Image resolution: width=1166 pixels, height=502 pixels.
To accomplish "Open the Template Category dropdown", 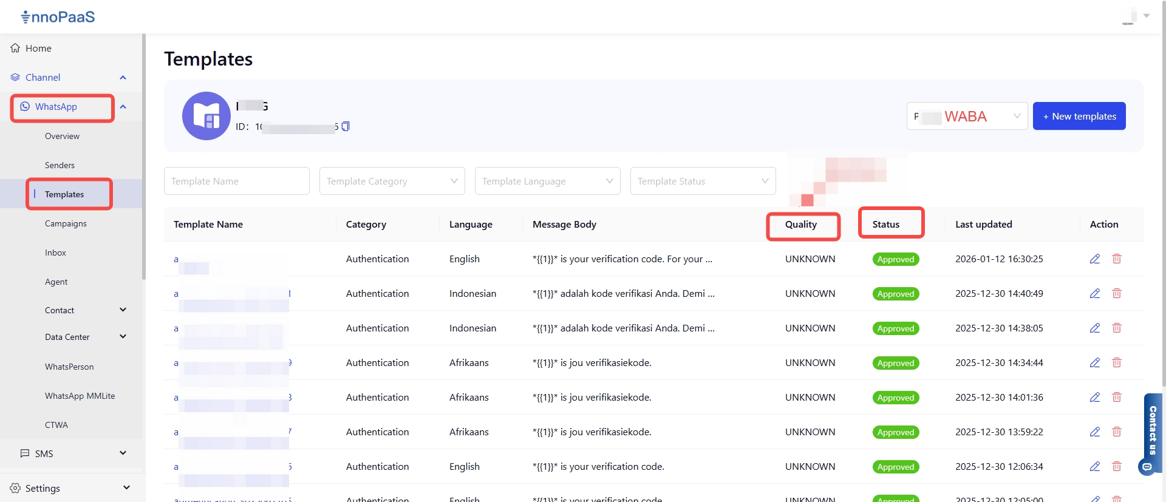I will (x=392, y=181).
